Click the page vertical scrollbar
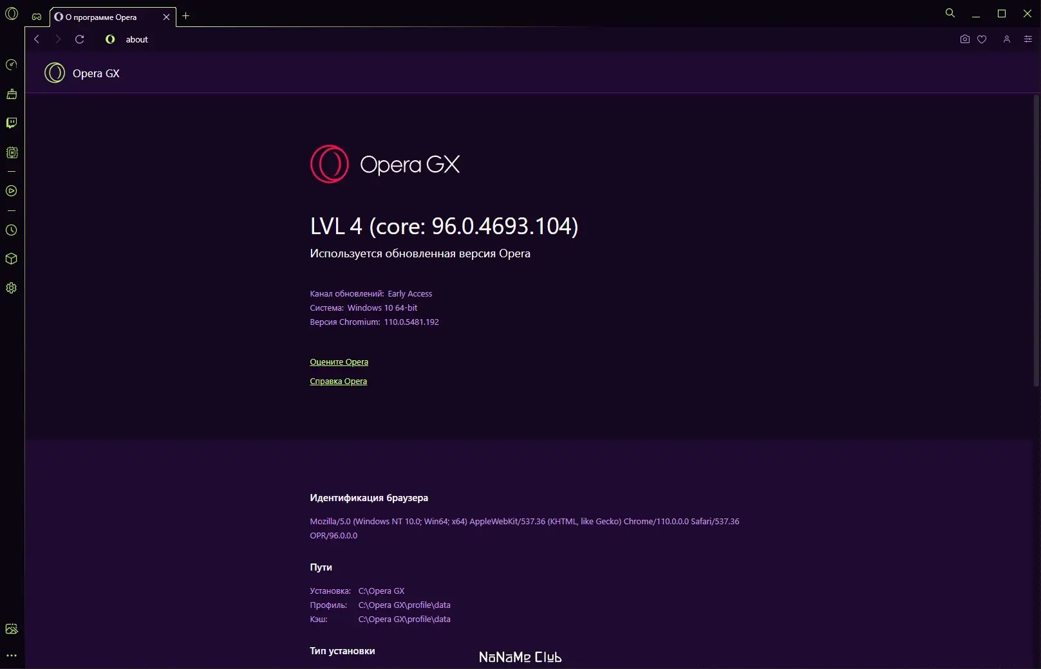Image resolution: width=1041 pixels, height=669 pixels. pos(1036,240)
